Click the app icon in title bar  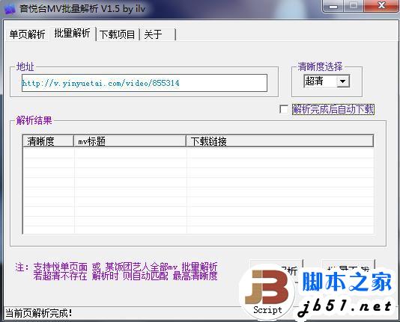point(10,10)
